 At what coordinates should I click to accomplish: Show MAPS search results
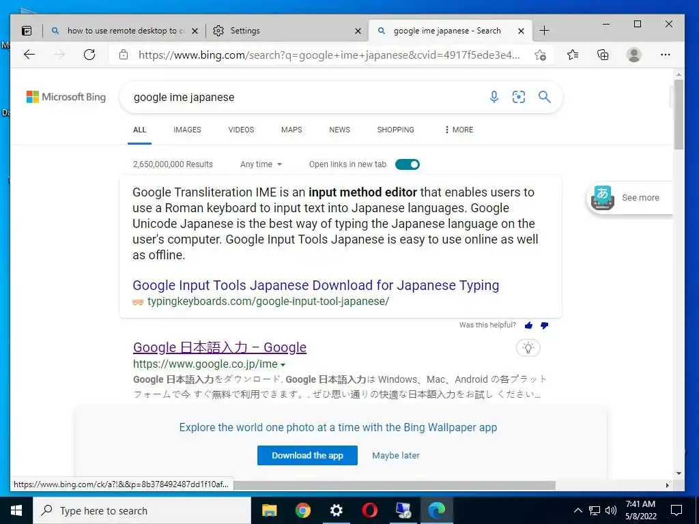(291, 130)
